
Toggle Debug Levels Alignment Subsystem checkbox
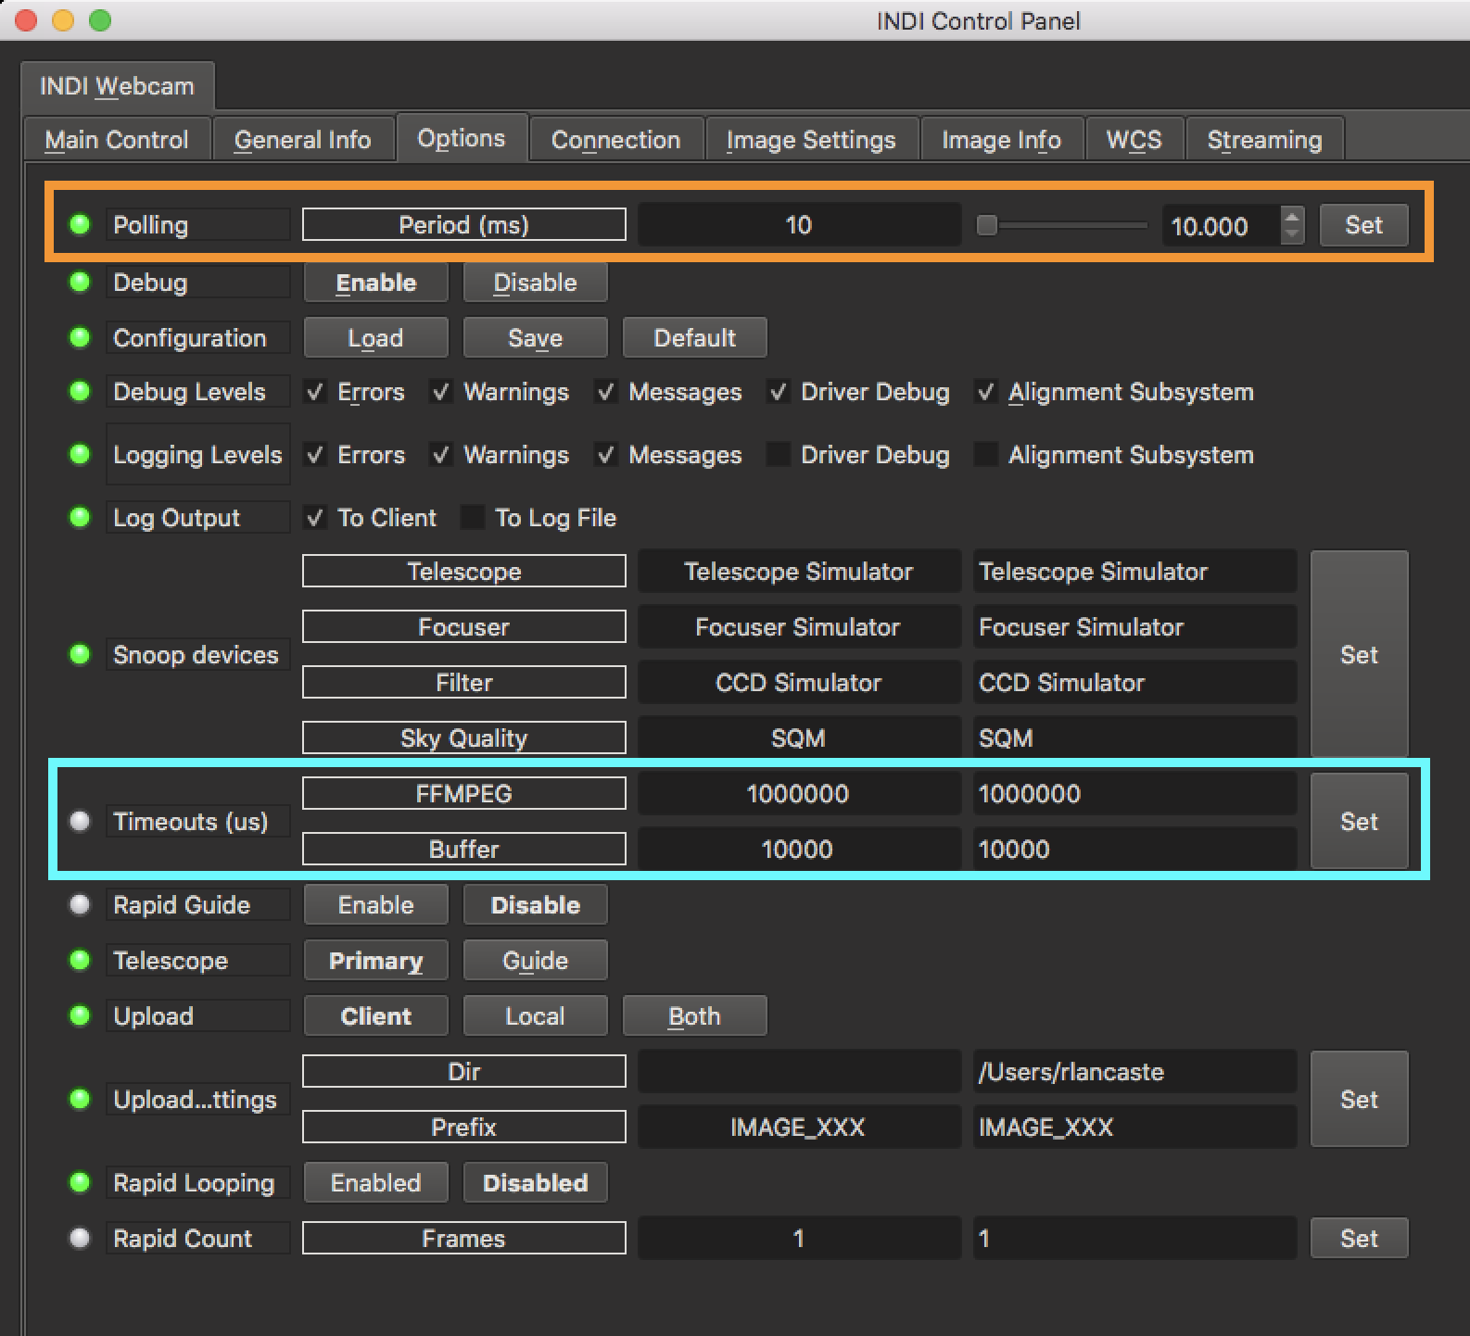click(986, 392)
